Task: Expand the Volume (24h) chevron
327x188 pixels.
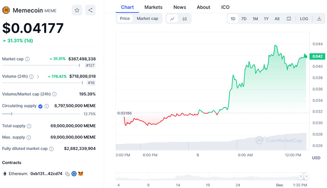Action: click(38, 76)
